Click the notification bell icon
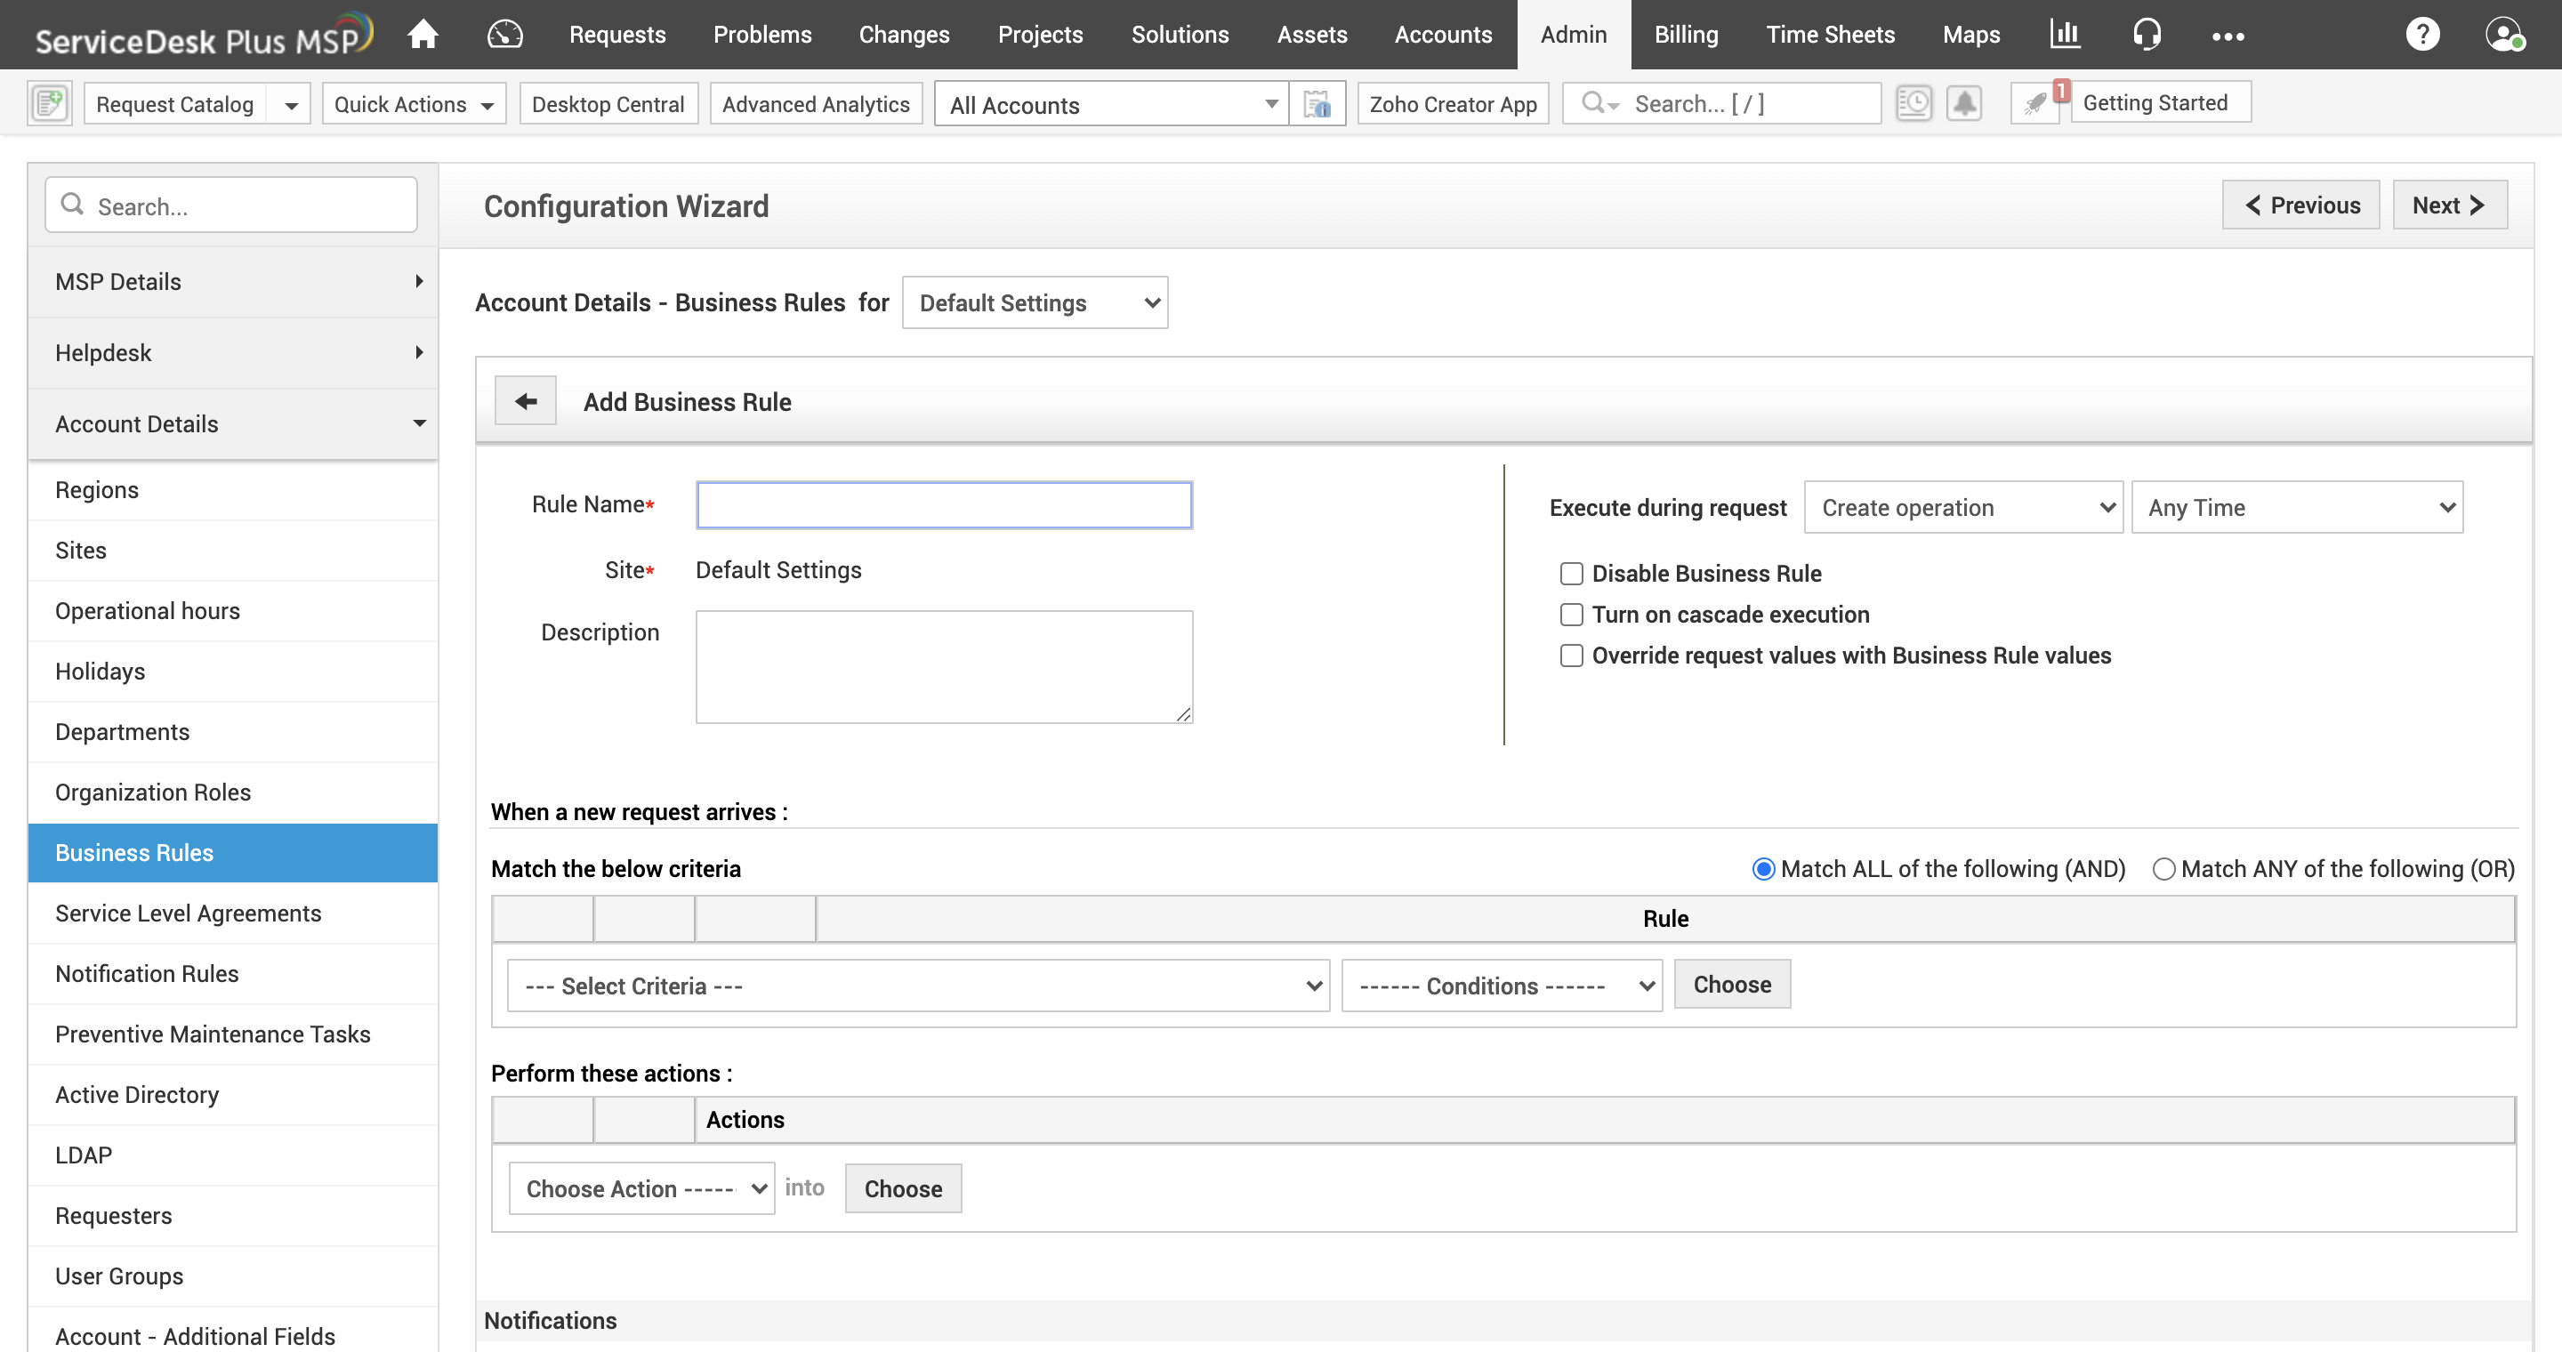2562x1352 pixels. [1963, 103]
